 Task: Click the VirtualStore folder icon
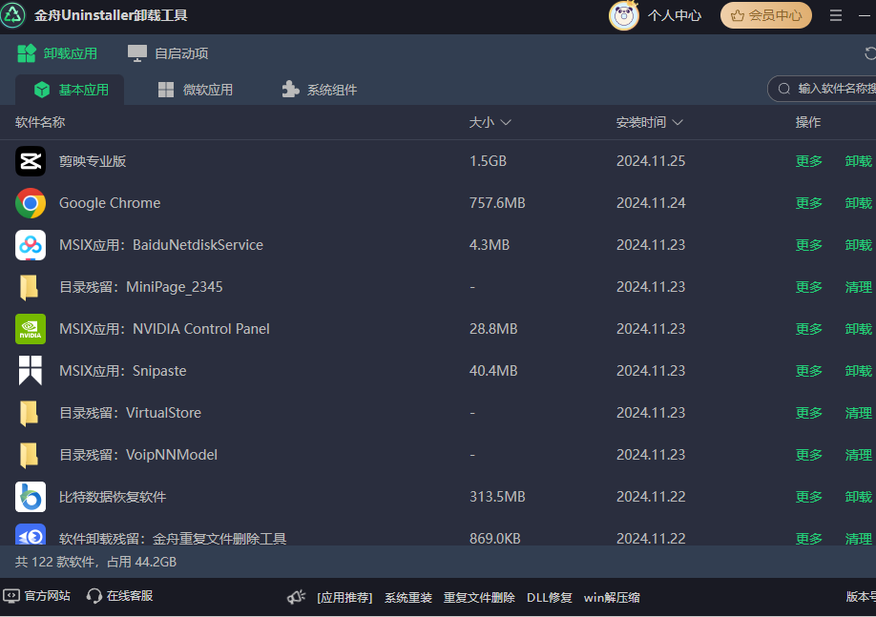point(29,413)
